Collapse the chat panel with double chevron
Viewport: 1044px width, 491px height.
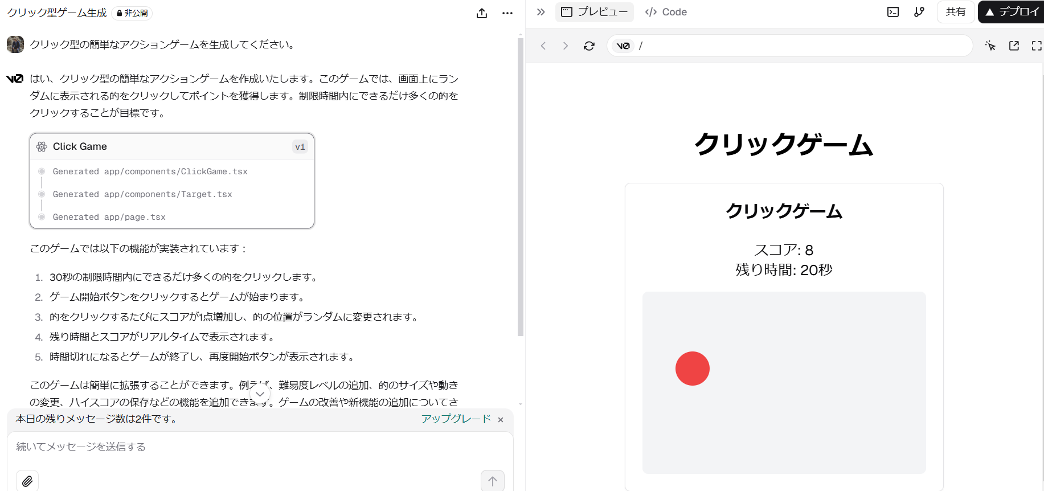(541, 12)
